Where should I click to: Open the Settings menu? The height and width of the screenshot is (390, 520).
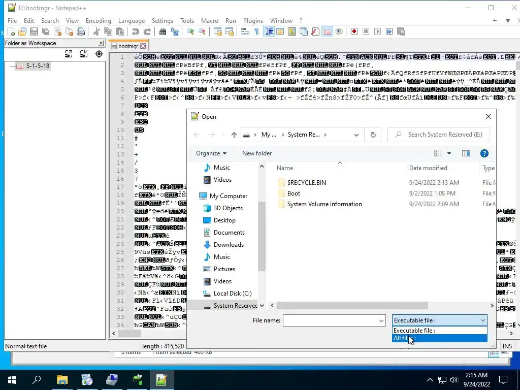click(x=162, y=20)
